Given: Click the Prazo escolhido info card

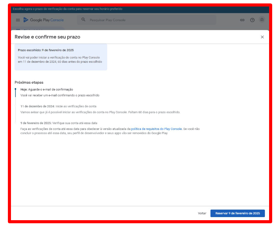Looking at the screenshot, I should pos(61,57).
